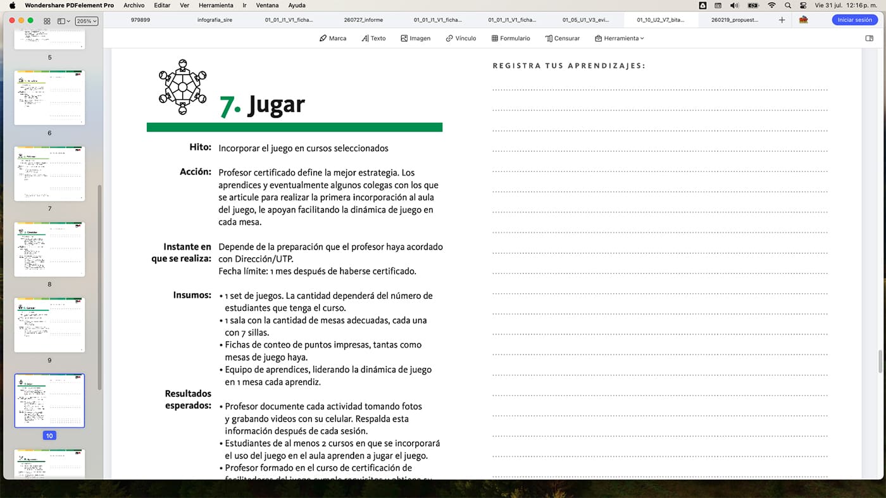Click the 'Instante en que se realiza:' label
The height and width of the screenshot is (498, 886).
tap(181, 252)
